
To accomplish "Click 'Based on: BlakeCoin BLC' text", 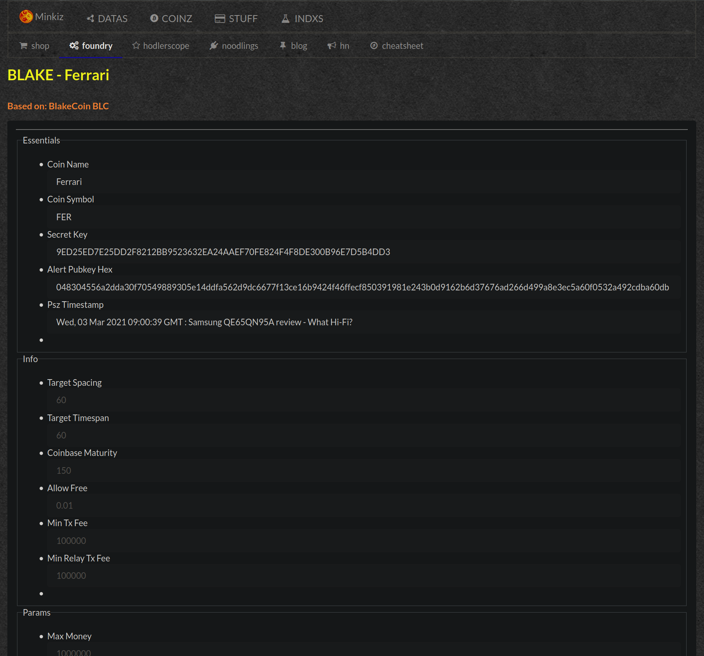I will (58, 106).
